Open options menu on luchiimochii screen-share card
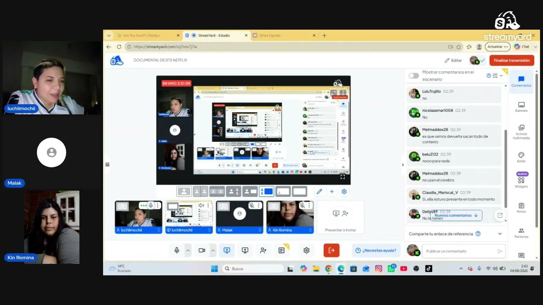 click(x=208, y=205)
